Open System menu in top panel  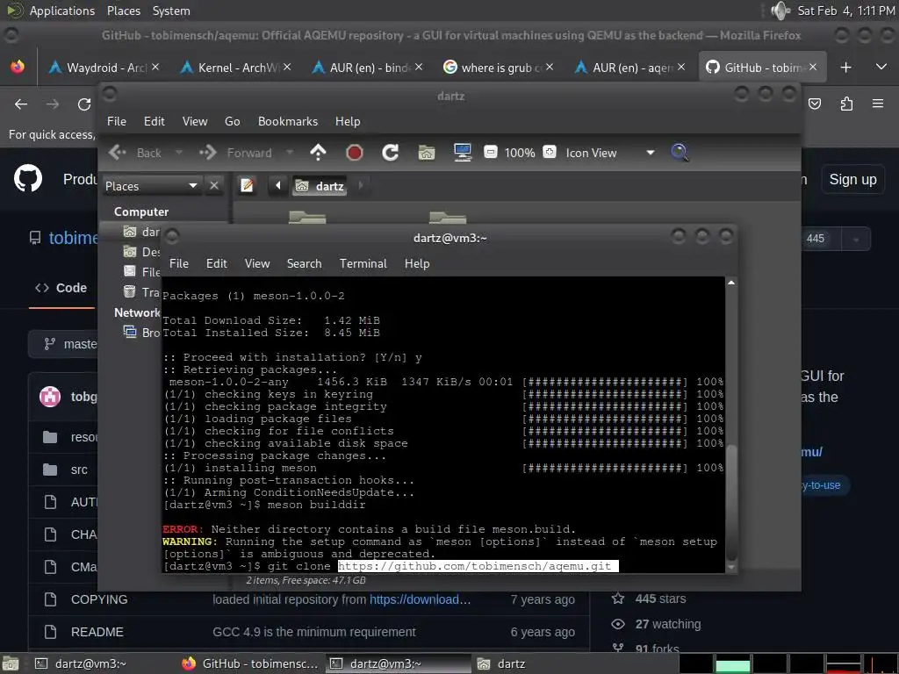[171, 11]
